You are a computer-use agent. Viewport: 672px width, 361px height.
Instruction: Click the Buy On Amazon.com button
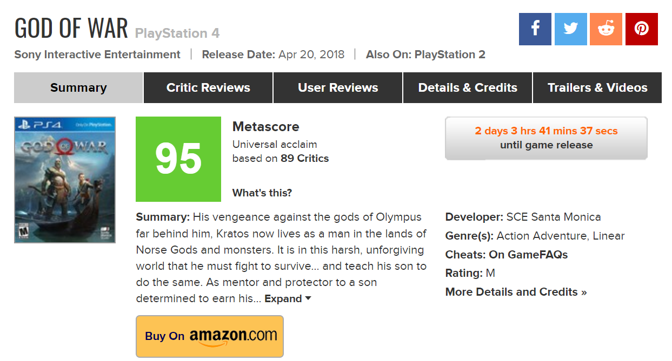(210, 336)
